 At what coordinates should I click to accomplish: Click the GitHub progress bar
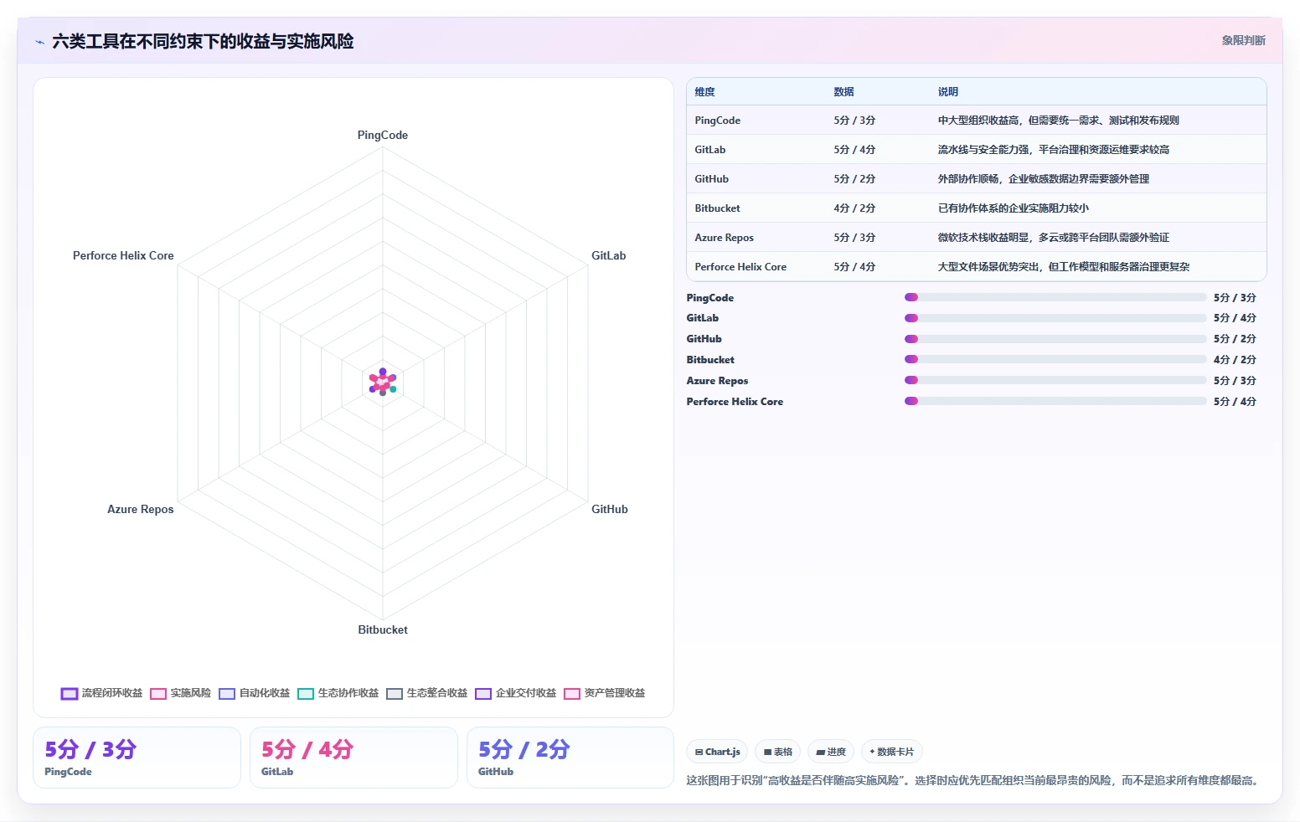pyautogui.click(x=1055, y=339)
